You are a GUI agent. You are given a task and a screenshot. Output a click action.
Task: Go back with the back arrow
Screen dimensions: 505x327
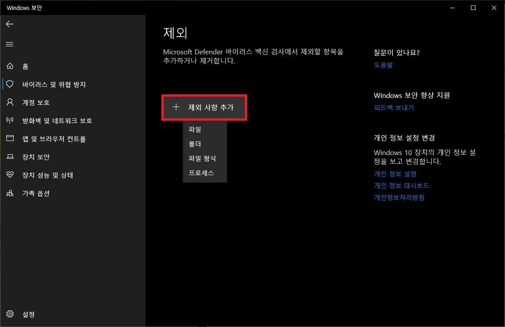[x=10, y=24]
